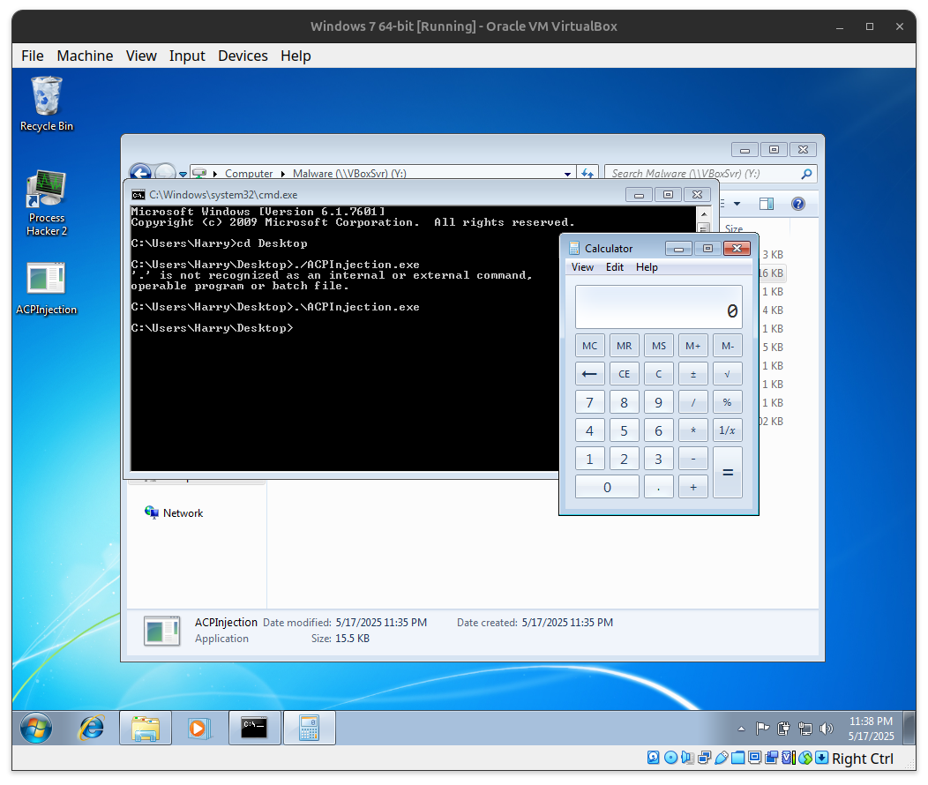Open Windows Explorer taskbar icon
Screen dimensions: 928x785
pyautogui.click(x=146, y=728)
